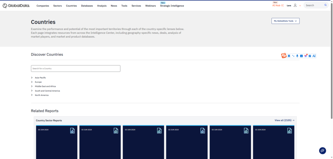Click the GlobalData logo
Viewport: 333px width, 159px height.
pyautogui.click(x=16, y=6)
